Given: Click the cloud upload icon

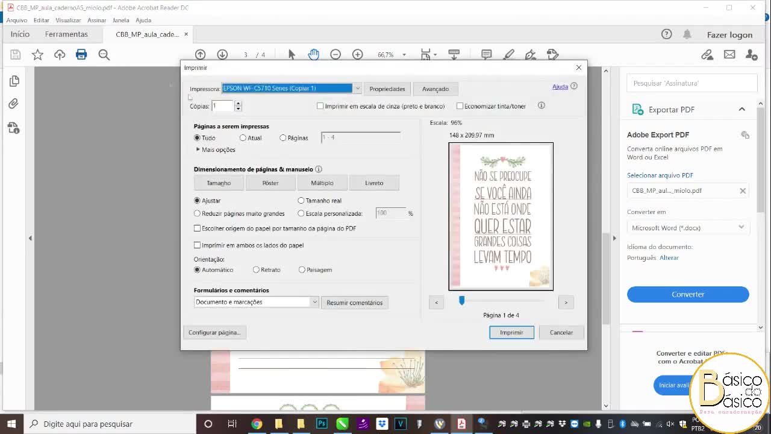Looking at the screenshot, I should (x=60, y=55).
